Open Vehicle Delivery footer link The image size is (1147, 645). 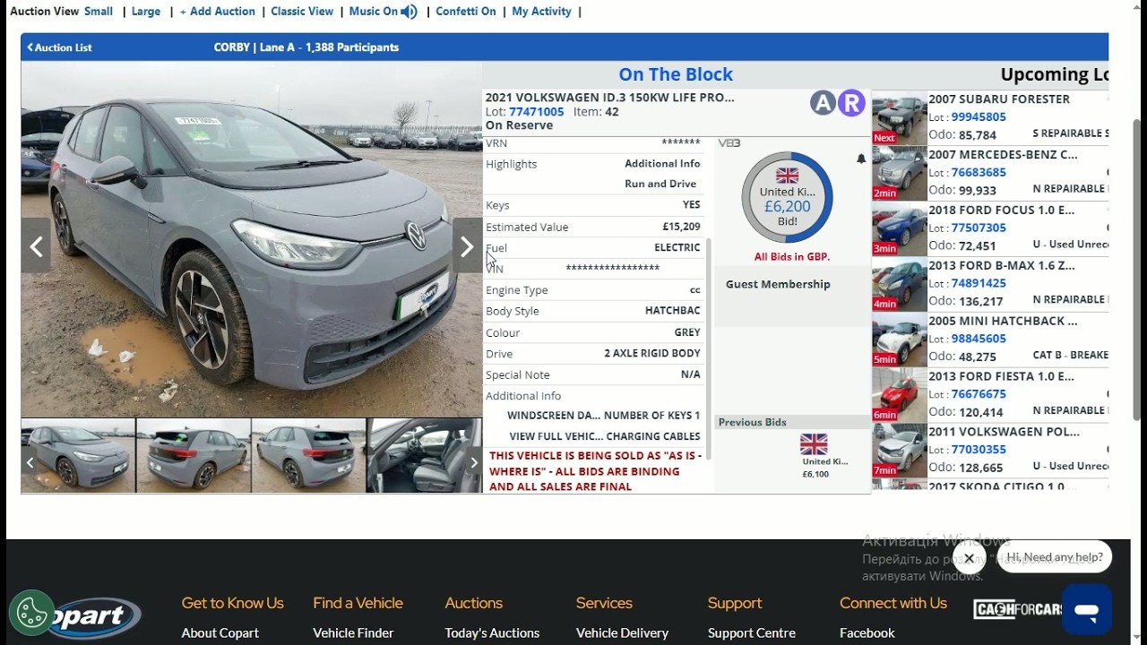point(622,632)
